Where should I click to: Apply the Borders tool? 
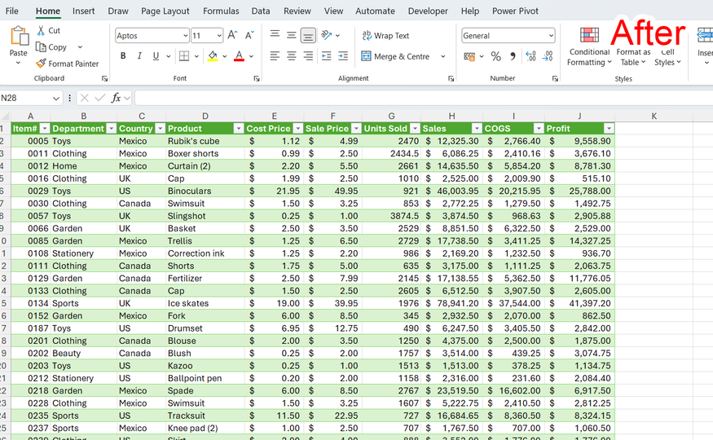pyautogui.click(x=184, y=56)
